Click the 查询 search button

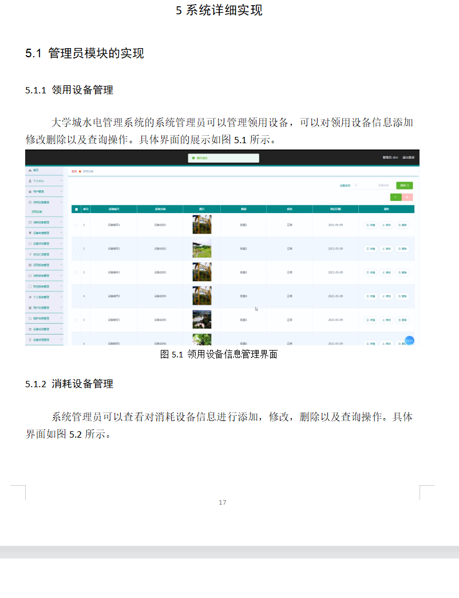[x=405, y=185]
